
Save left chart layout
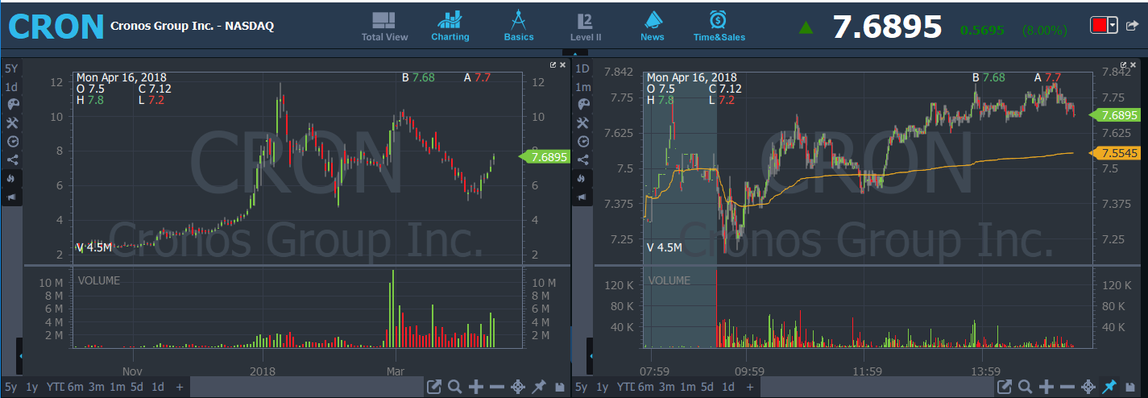coord(560,388)
